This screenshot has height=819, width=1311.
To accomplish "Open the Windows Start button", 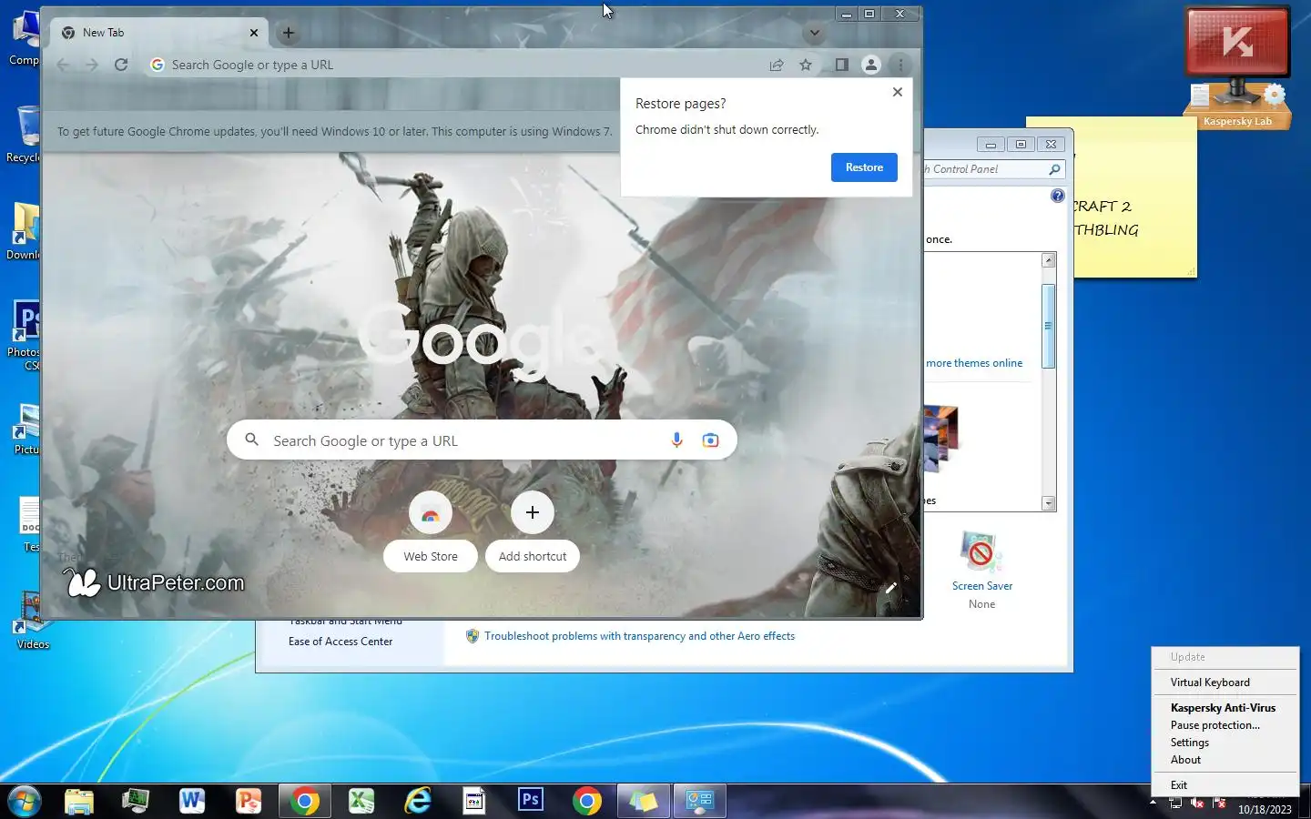I will coord(24,801).
